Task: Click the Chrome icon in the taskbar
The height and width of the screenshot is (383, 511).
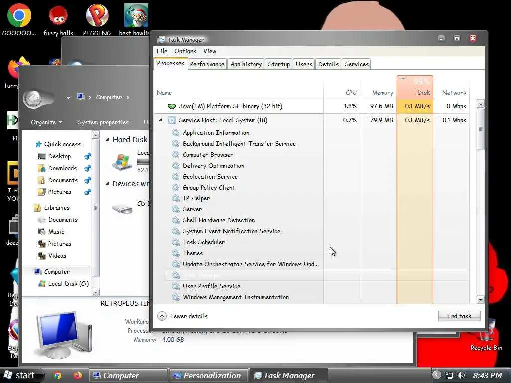Action: [58, 375]
